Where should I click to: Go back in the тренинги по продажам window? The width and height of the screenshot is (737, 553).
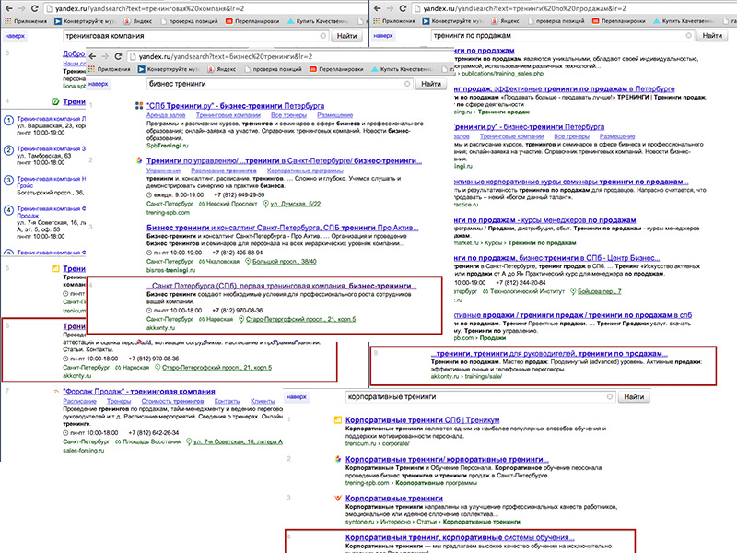tap(378, 8)
